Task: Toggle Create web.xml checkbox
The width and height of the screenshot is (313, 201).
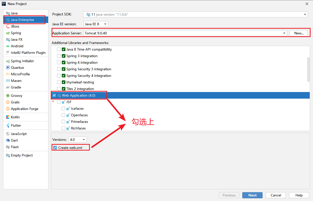Action: [55, 148]
